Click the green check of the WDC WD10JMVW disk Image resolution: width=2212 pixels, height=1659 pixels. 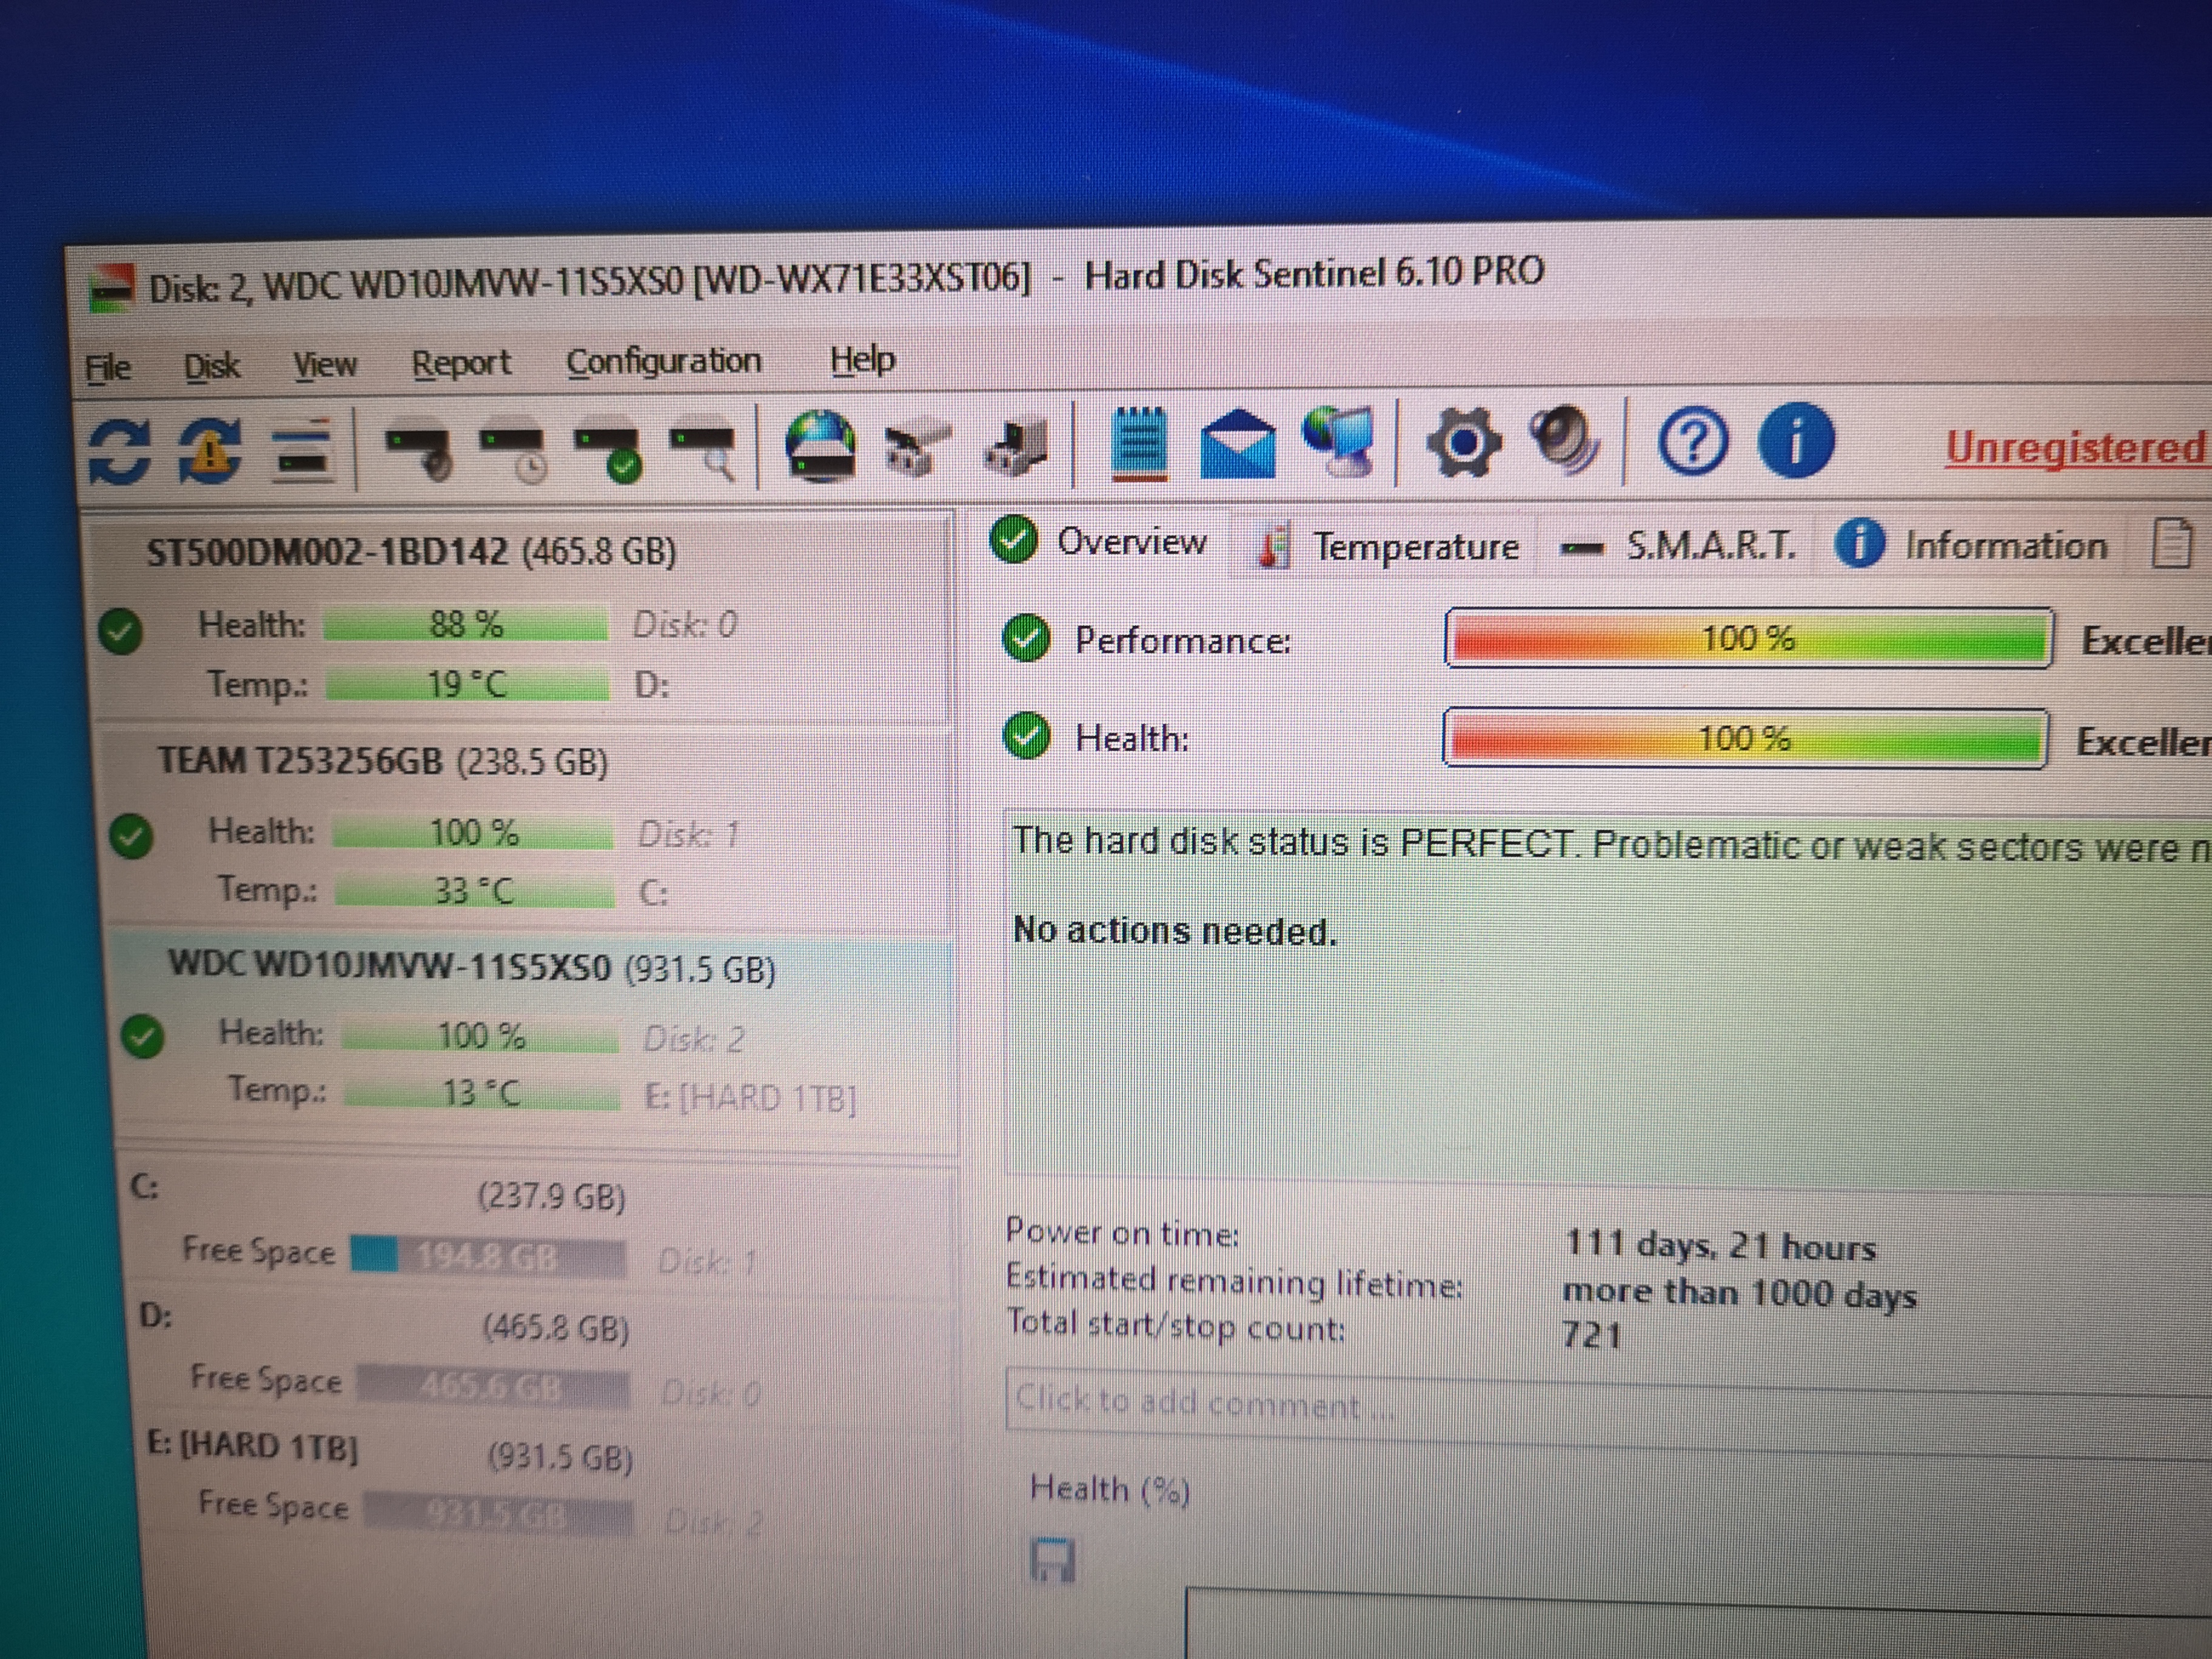[142, 1036]
